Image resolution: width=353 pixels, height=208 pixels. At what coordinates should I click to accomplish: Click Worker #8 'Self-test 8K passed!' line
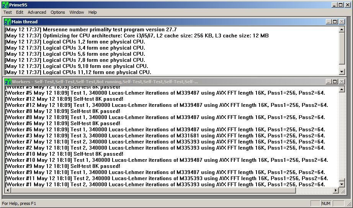pos(62,111)
